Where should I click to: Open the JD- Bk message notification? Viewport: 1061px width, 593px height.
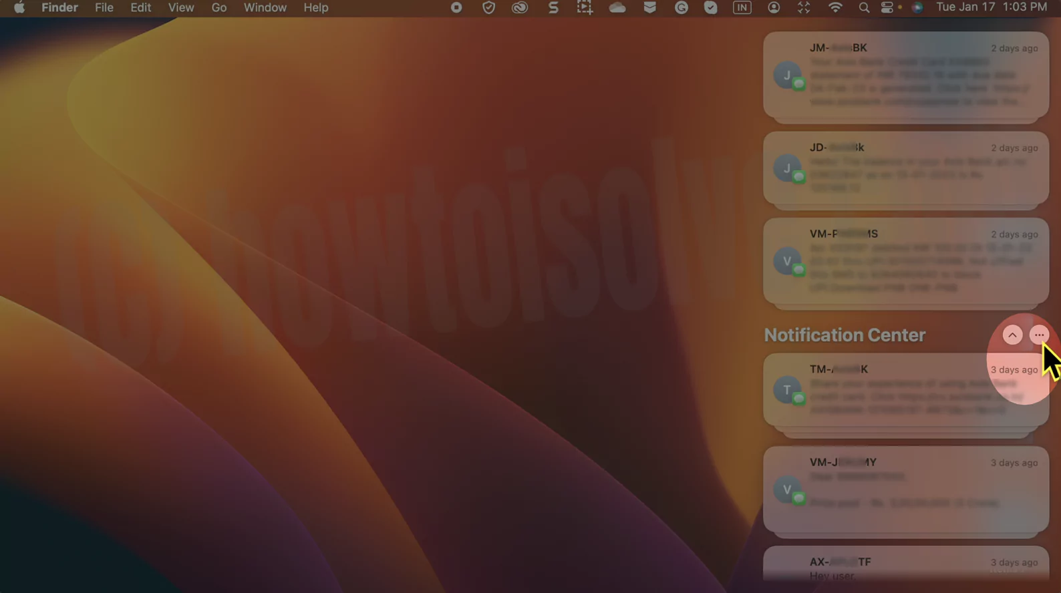(x=906, y=168)
